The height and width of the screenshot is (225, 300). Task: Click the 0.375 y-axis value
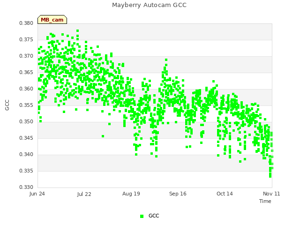(x=26, y=39)
